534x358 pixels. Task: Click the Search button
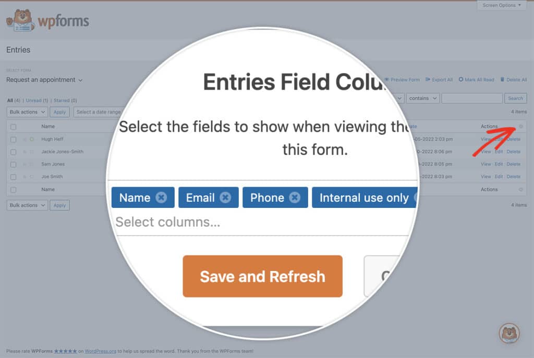tap(515, 98)
